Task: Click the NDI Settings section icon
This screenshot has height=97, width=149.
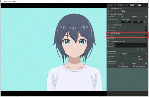Action: point(108,33)
